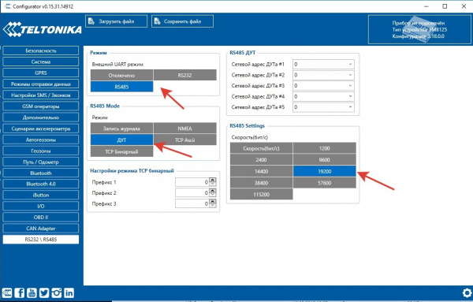The width and height of the screenshot is (473, 302).
Task: Click Сохранить файл button
Action: 182,21
